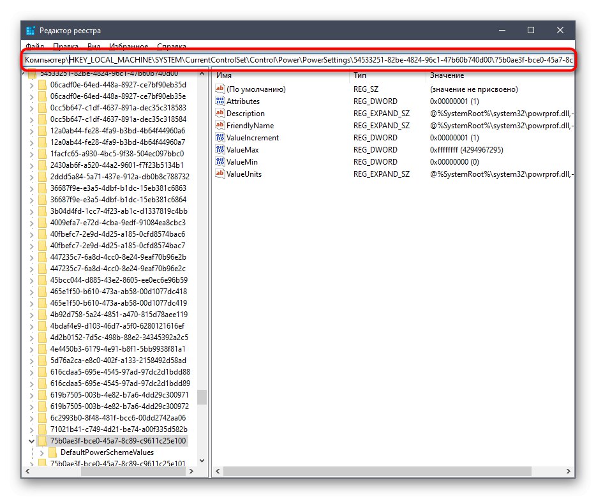Click the 0xffffffff (4294967295) data cell

point(466,150)
